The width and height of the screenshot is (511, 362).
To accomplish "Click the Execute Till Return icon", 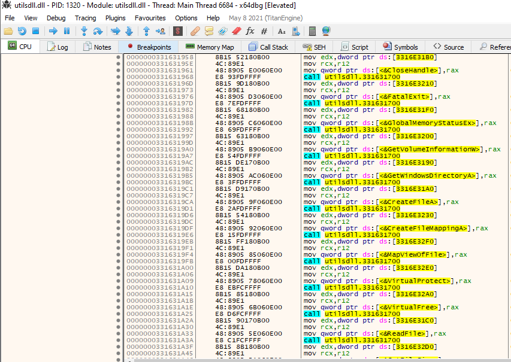I will pos(146,31).
